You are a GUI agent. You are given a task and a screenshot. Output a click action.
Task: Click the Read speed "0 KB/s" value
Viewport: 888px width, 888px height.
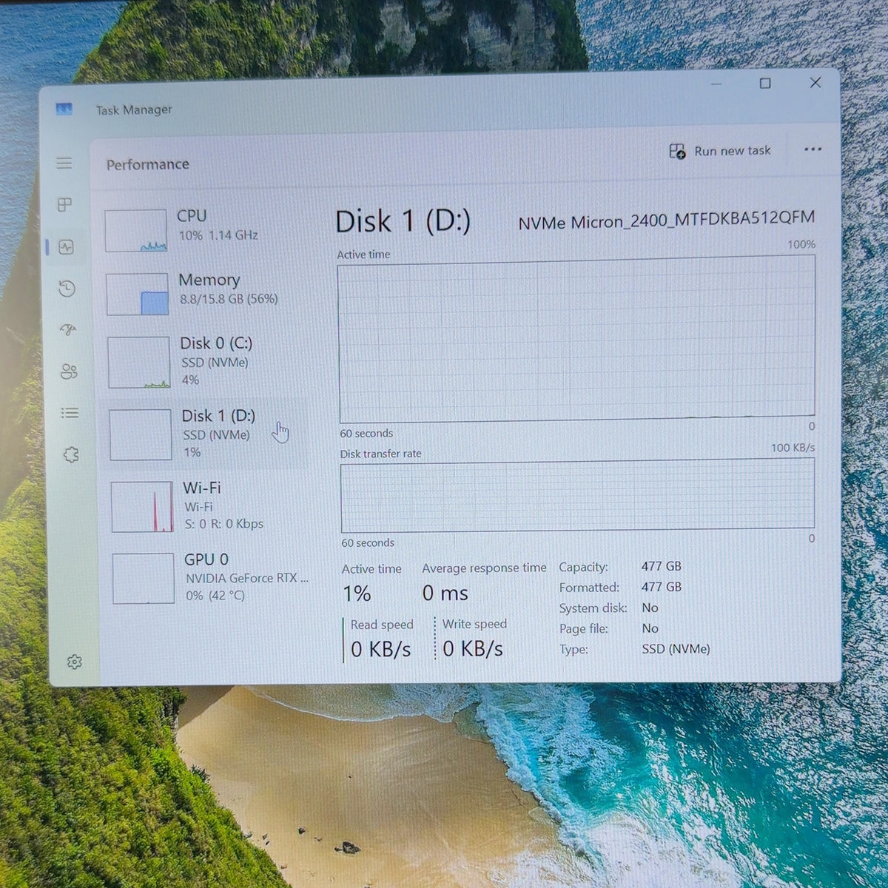coord(381,650)
